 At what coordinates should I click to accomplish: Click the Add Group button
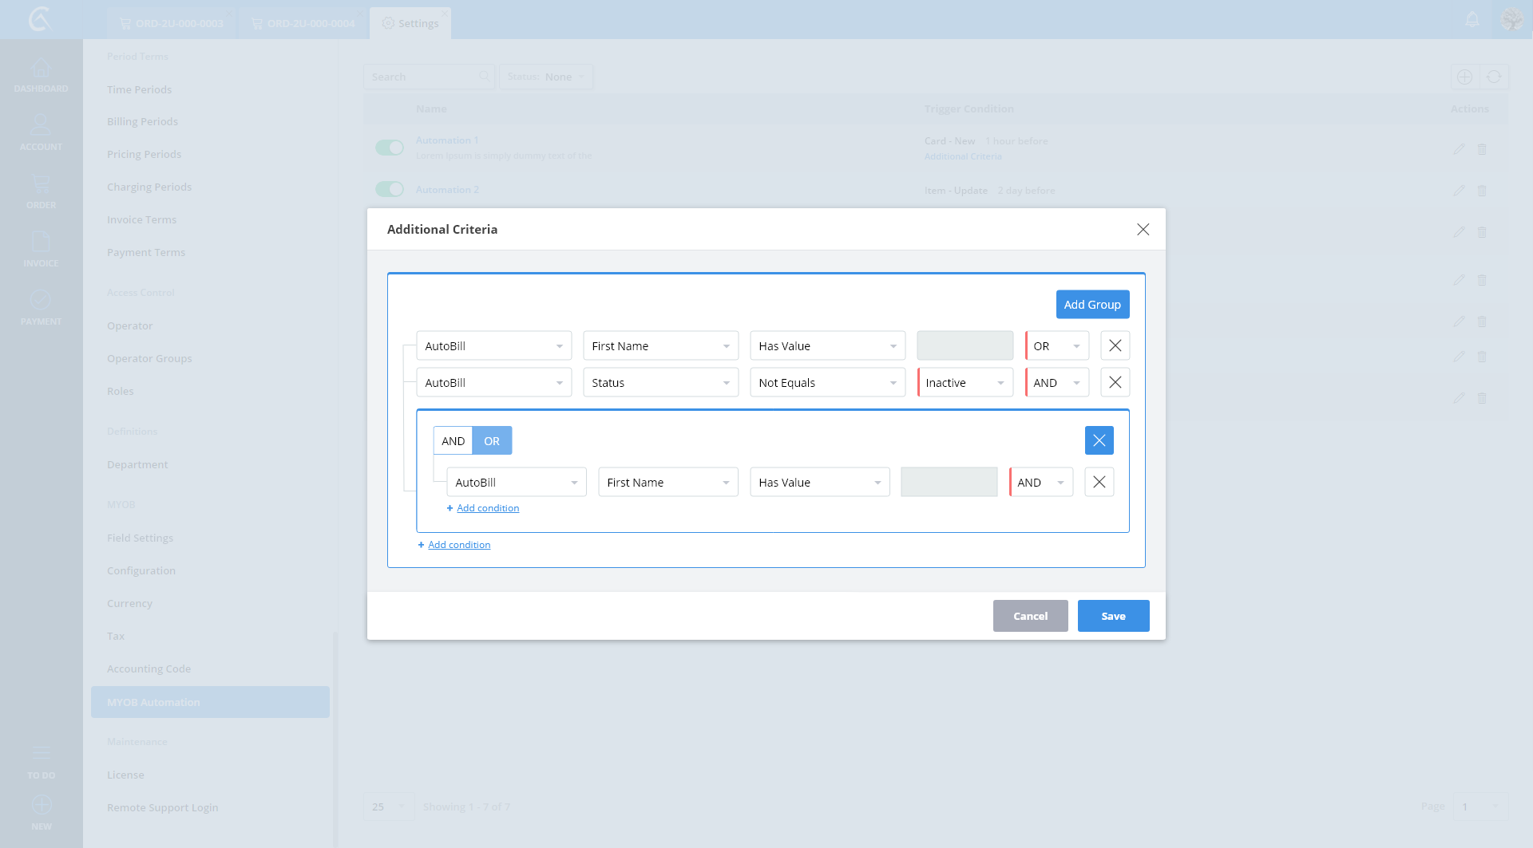click(1091, 305)
